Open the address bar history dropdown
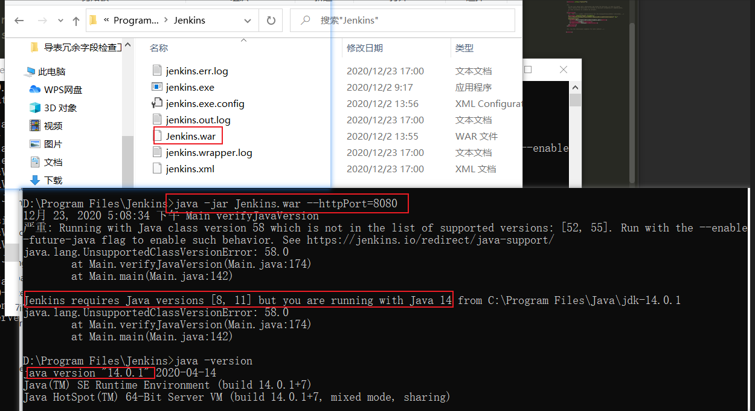The height and width of the screenshot is (411, 755). pyautogui.click(x=247, y=20)
